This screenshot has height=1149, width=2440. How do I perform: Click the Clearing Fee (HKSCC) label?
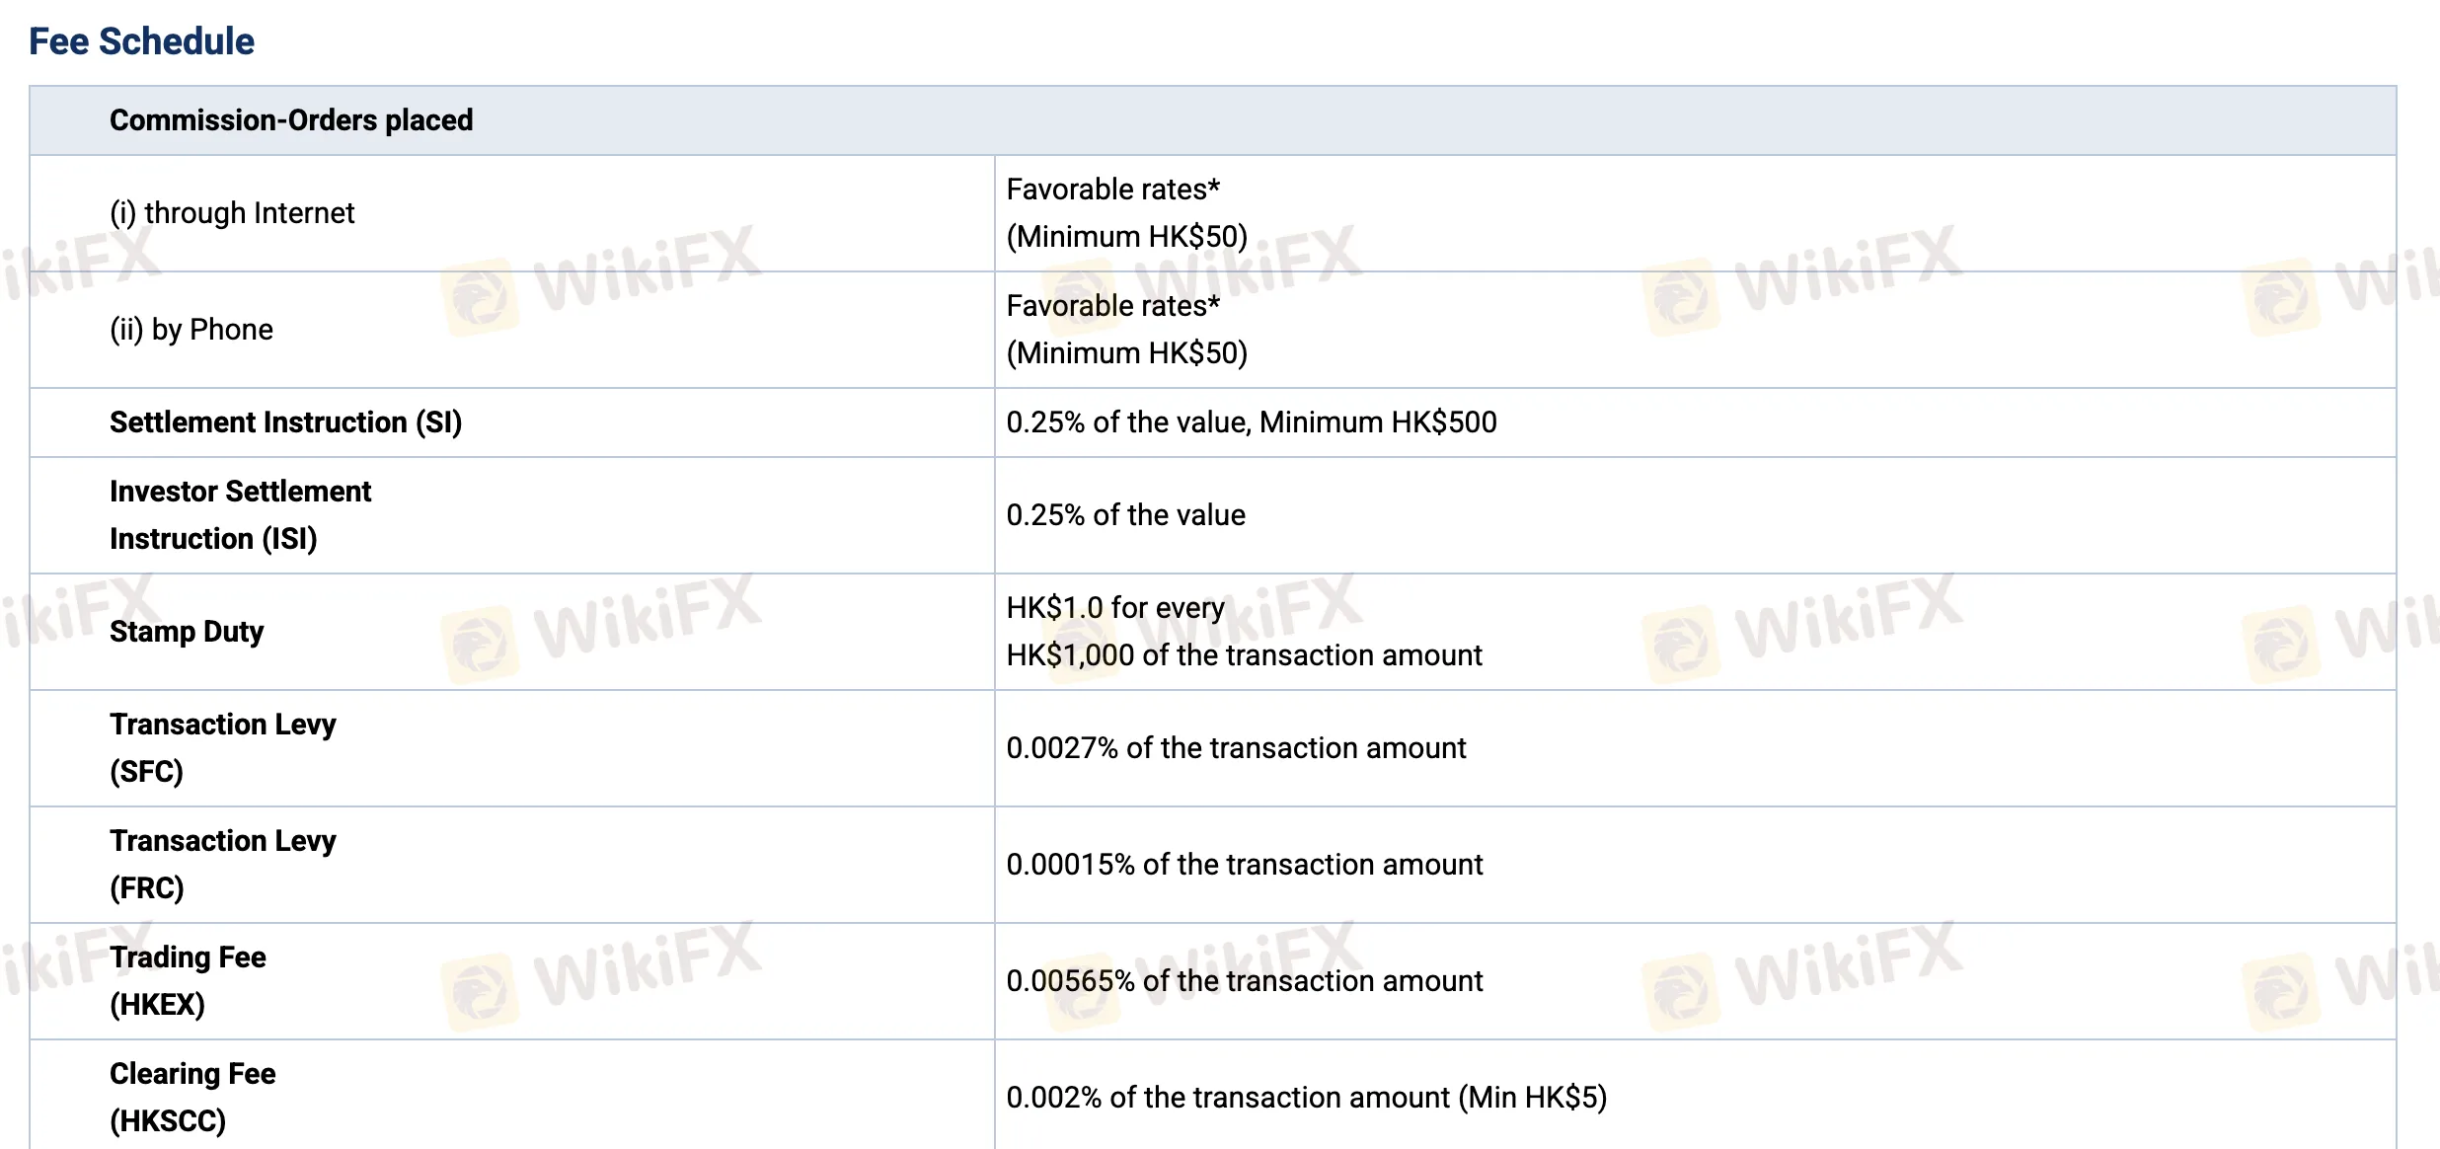point(192,1098)
